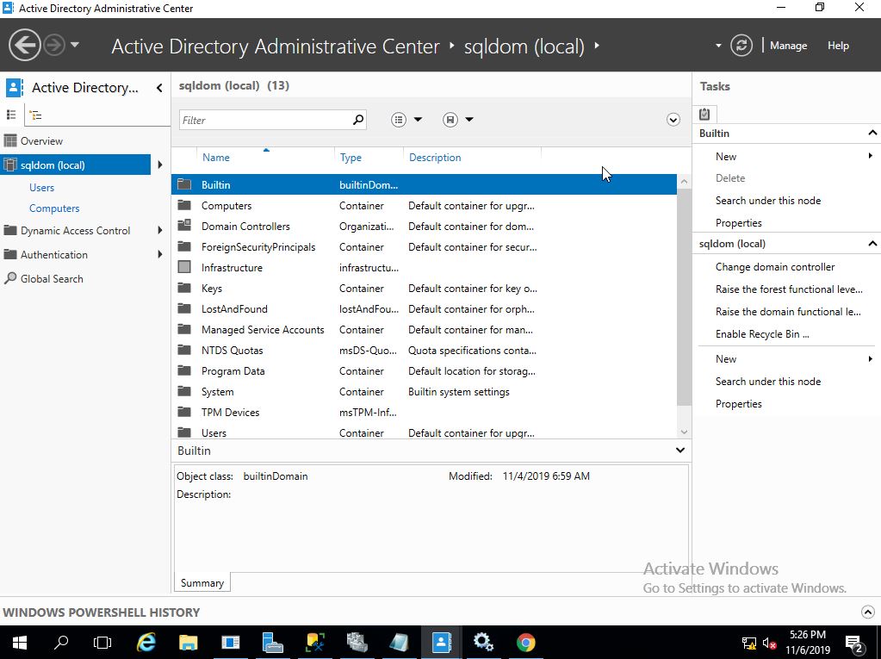Select ForeignSecurityPrincipals folder icon
881x659 pixels.
[184, 246]
